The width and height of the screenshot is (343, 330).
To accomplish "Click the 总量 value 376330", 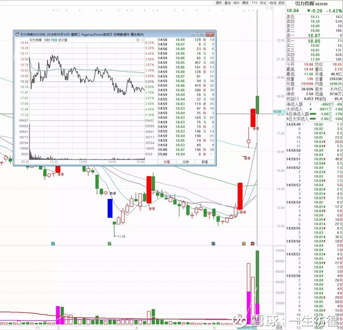I will point(336,79).
